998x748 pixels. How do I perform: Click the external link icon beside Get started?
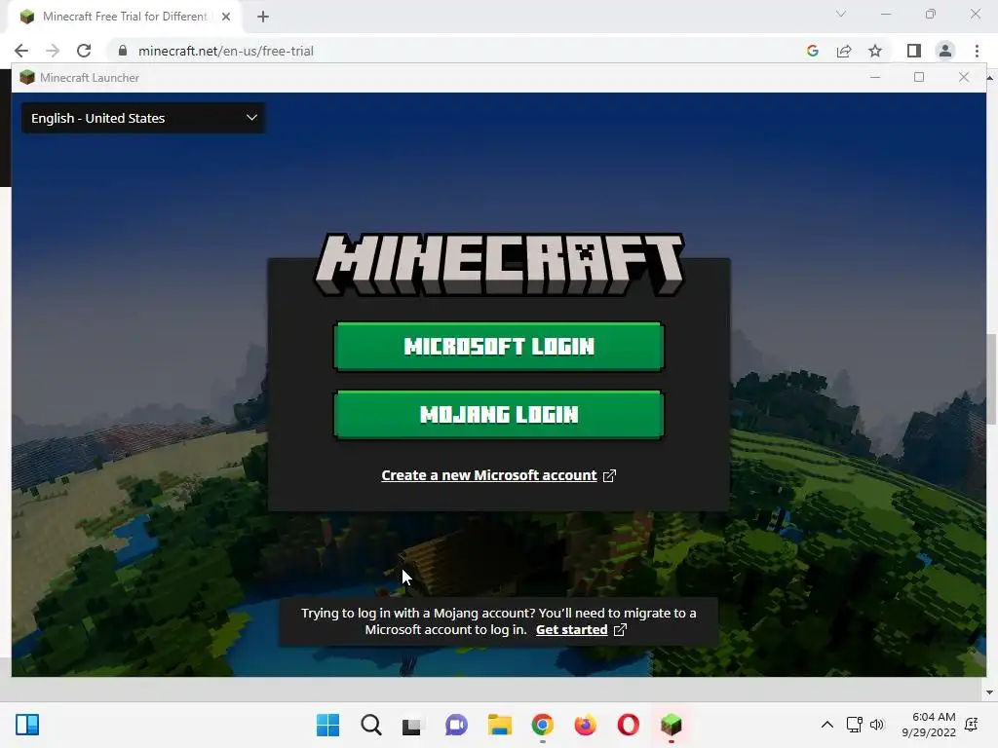coord(620,630)
